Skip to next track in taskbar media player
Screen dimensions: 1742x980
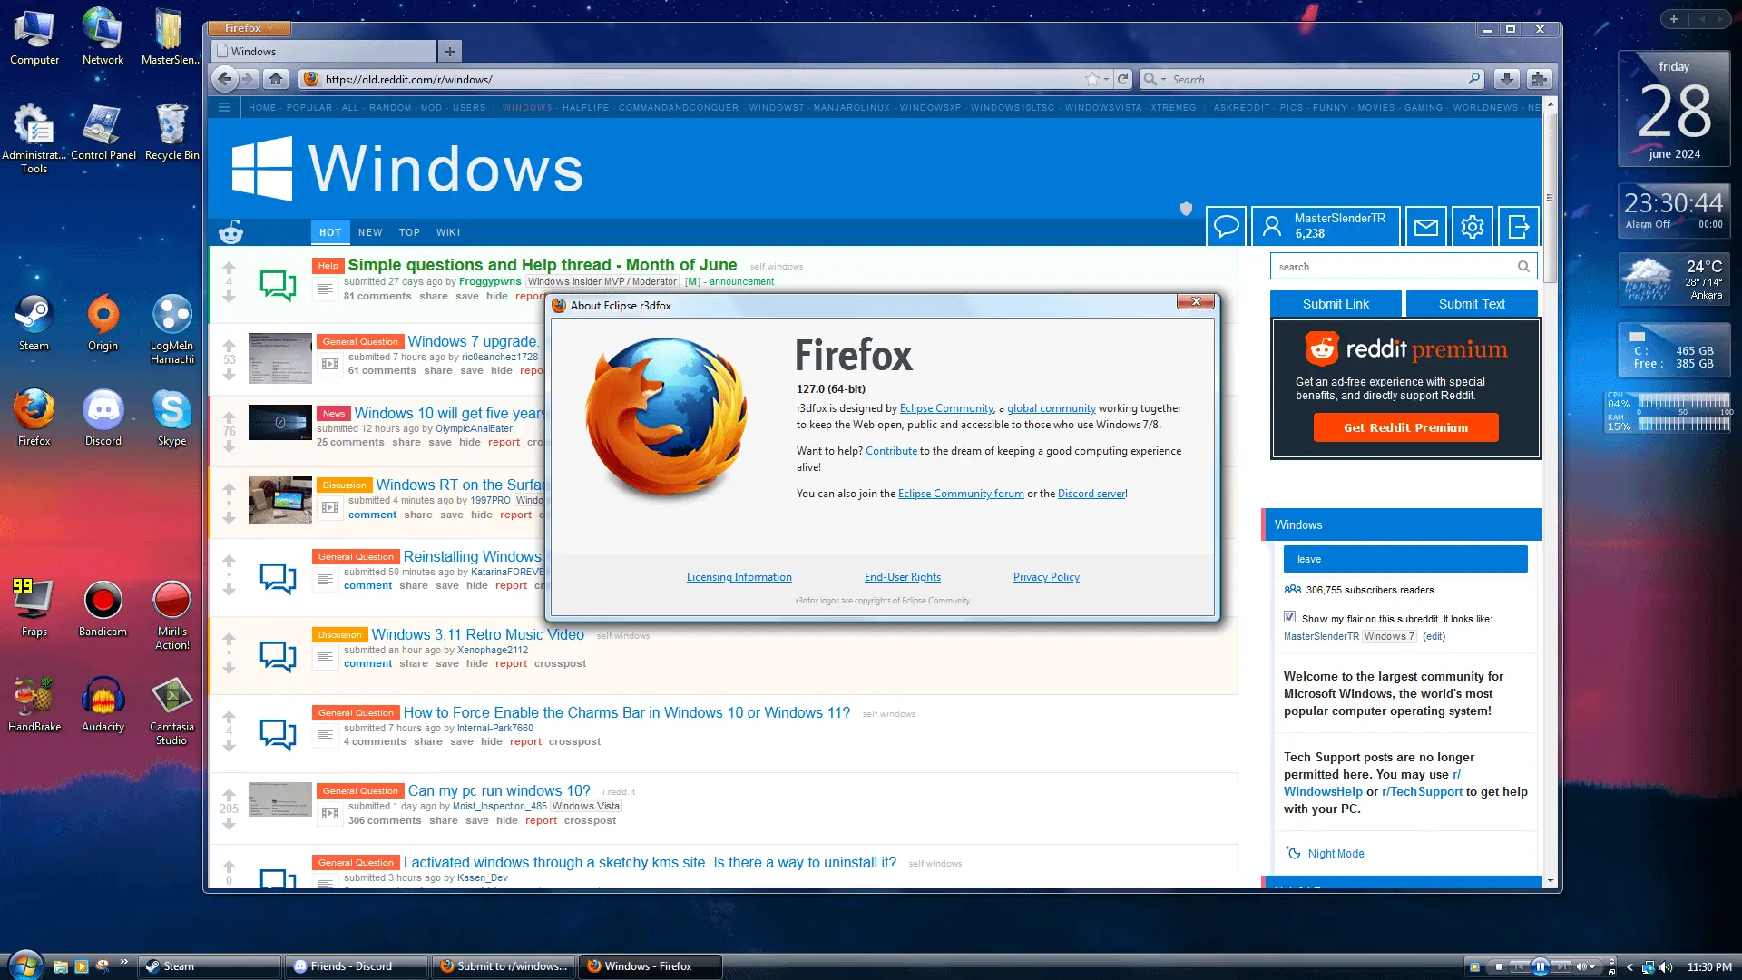pyautogui.click(x=1562, y=966)
